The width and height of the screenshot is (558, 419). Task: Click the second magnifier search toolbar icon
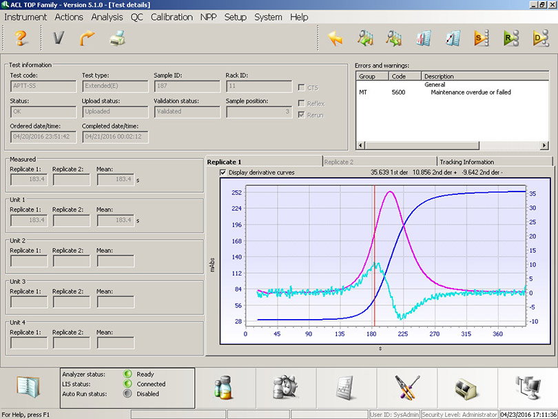coord(393,38)
